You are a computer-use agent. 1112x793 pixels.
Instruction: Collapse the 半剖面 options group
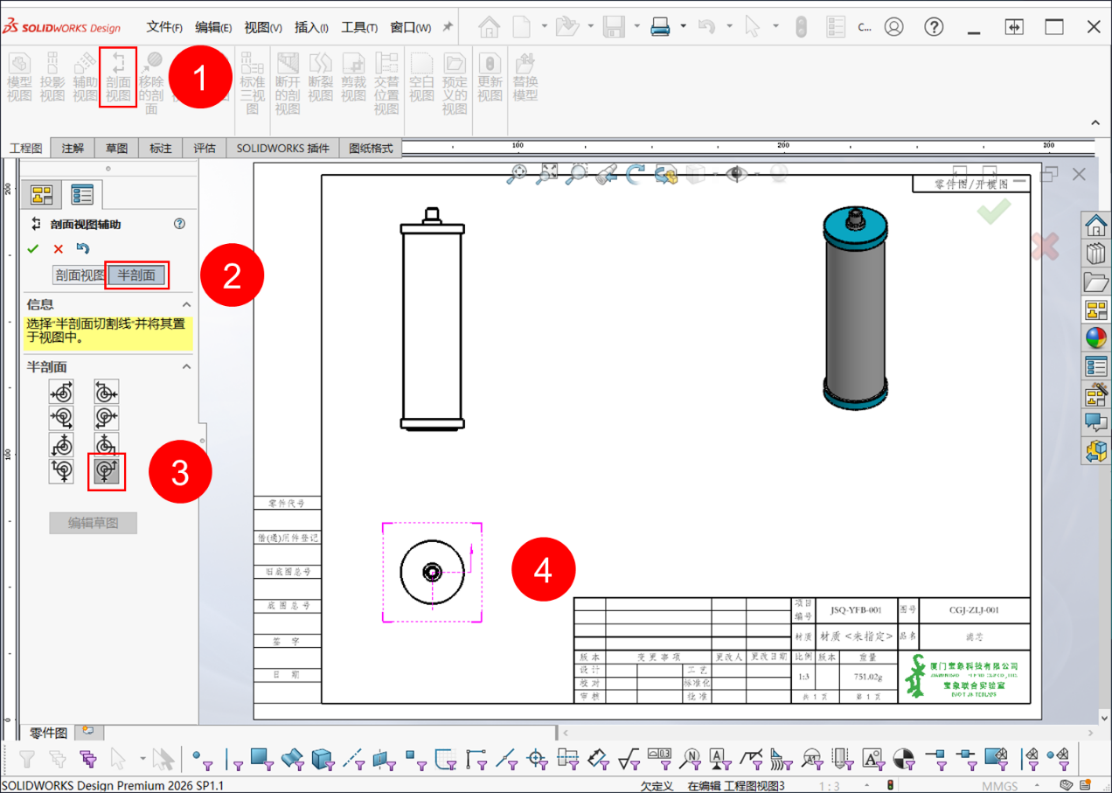186,367
